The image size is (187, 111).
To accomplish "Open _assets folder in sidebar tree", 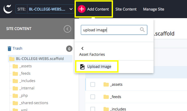I will click(26, 66).
